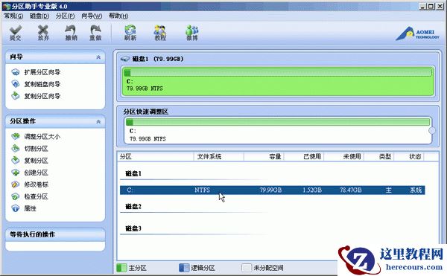Click the 等待执行的操作 panel header
This screenshot has width=447, height=276.
(55, 234)
